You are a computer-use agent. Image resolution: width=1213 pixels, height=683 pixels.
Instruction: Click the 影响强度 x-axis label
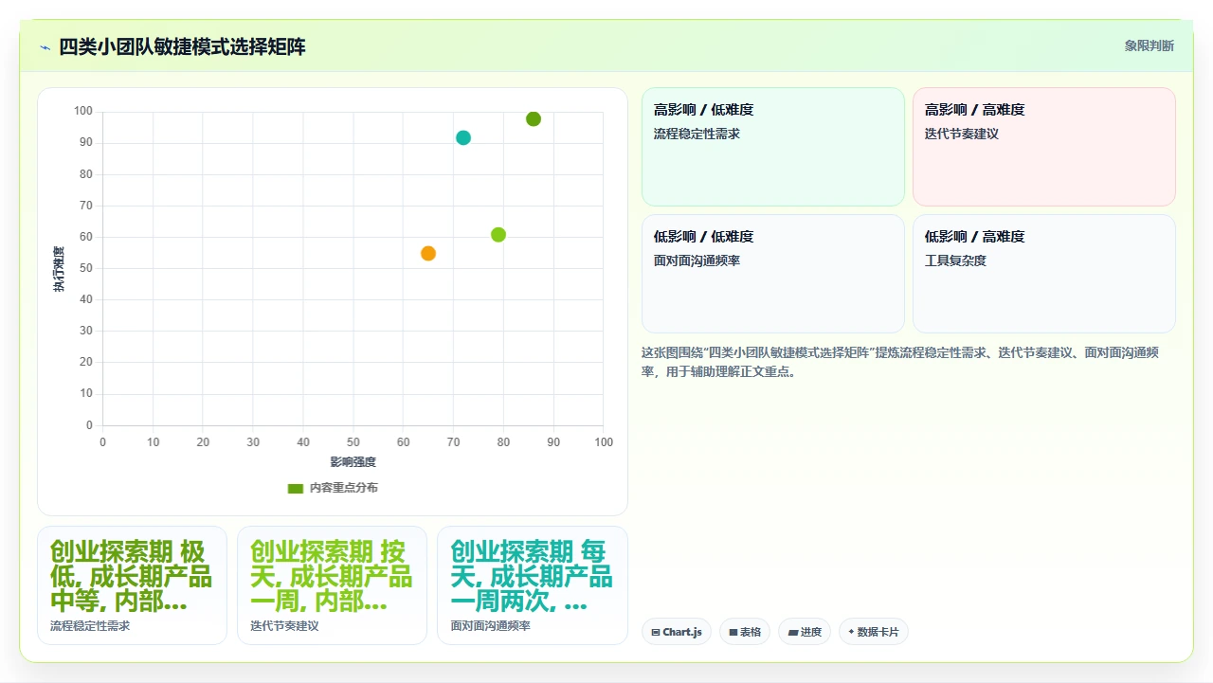(353, 462)
